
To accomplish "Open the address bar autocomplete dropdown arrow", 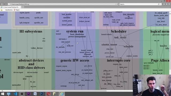I will (115, 4).
